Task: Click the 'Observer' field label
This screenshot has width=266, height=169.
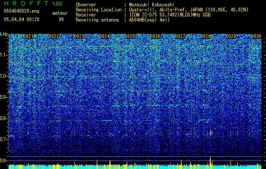Action: coord(86,5)
